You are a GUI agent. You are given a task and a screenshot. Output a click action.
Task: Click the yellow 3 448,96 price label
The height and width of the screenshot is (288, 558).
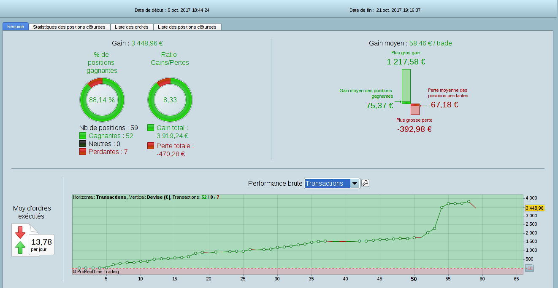tap(534, 208)
